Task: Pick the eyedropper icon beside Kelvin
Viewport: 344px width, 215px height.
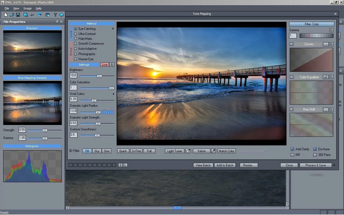Action: pos(213,151)
